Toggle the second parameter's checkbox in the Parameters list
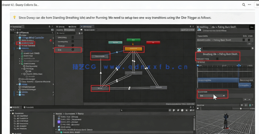Viewport: 259px width, 134px height. [73, 41]
